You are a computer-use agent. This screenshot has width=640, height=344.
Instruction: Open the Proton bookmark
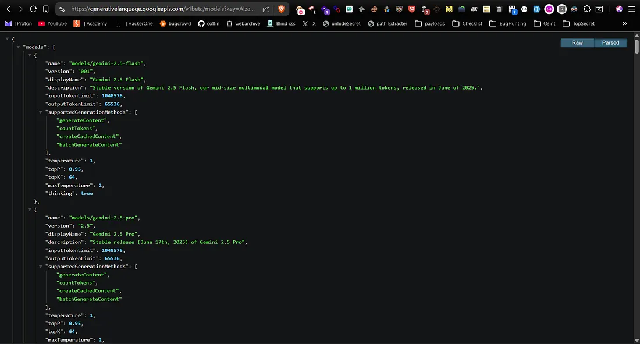[x=19, y=24]
